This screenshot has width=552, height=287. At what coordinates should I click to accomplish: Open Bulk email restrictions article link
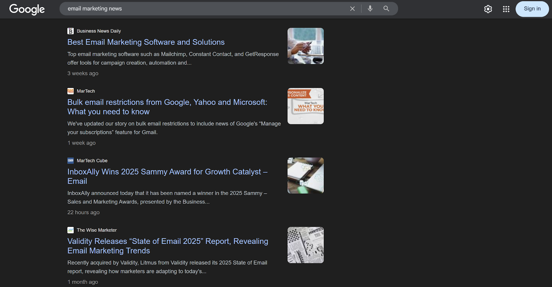(x=167, y=107)
